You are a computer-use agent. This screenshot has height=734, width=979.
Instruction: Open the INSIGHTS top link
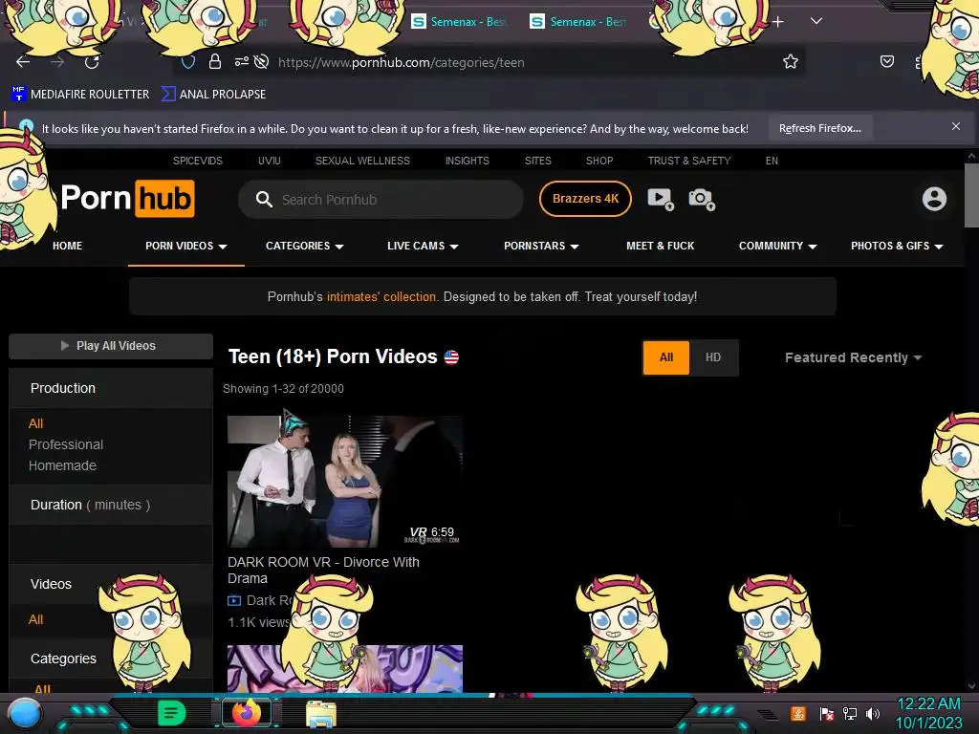tap(467, 161)
